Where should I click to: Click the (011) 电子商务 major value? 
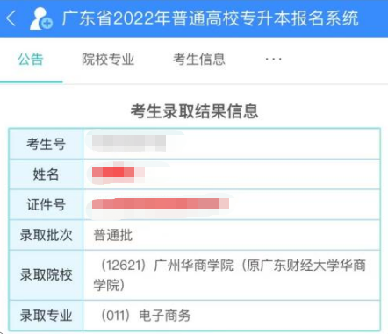(x=145, y=316)
